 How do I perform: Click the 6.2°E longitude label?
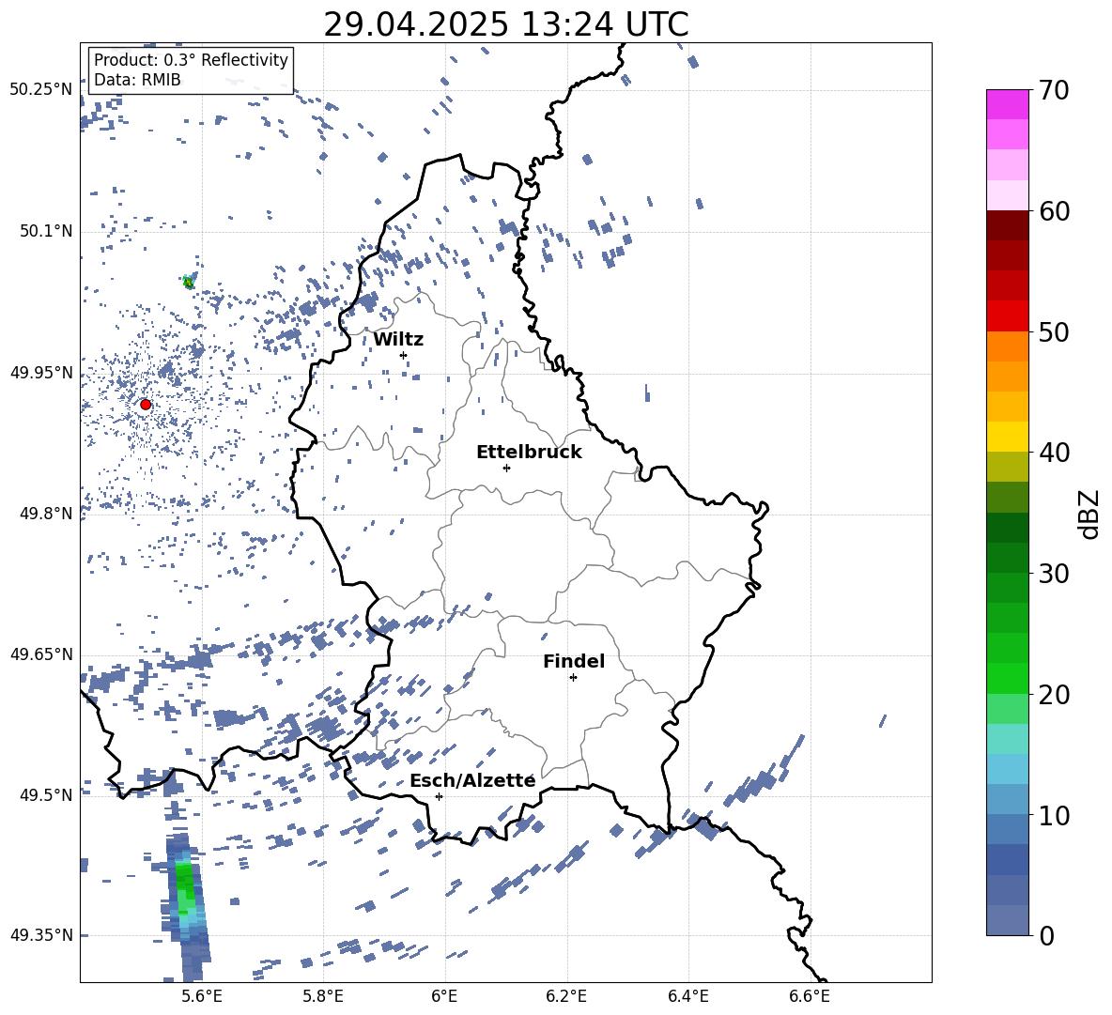566,996
